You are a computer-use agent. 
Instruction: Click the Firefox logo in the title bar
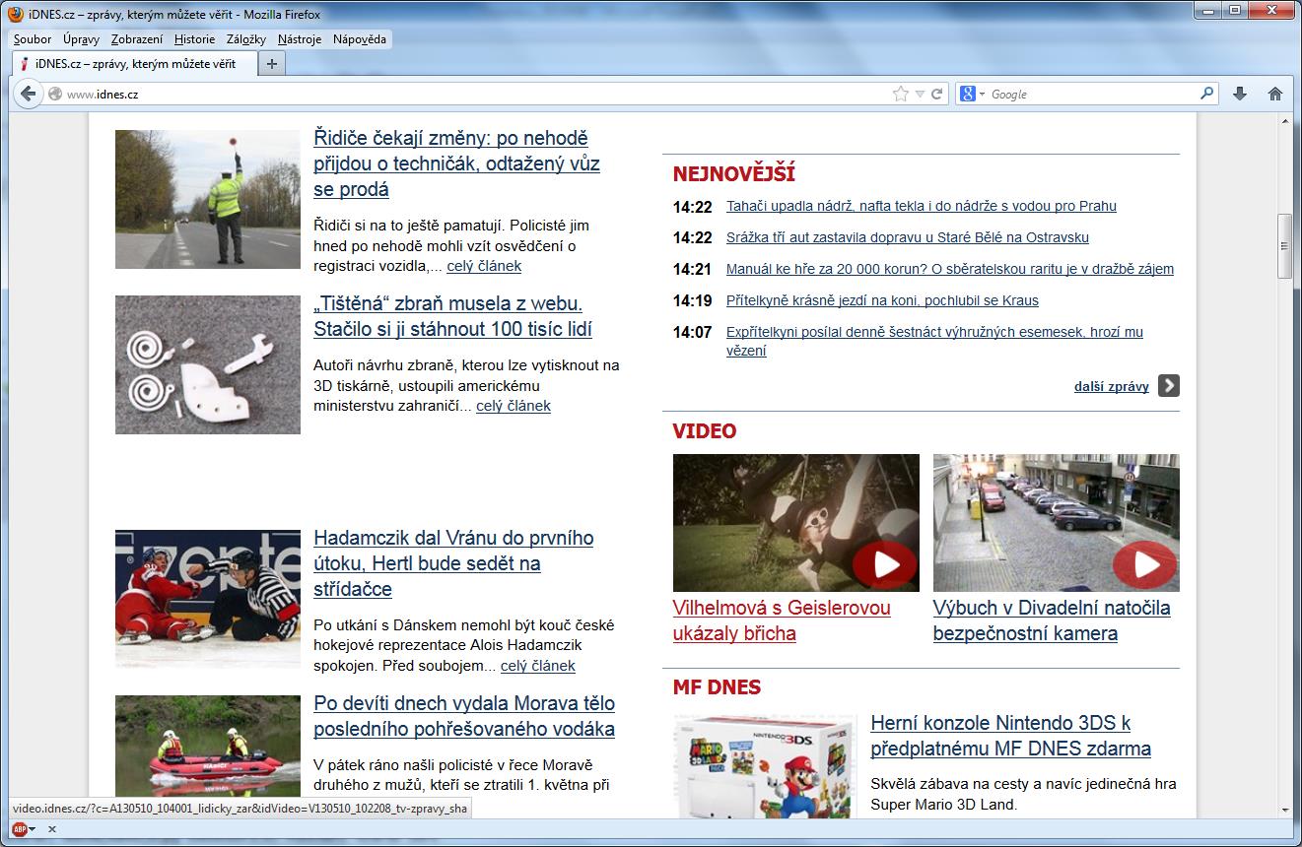pyautogui.click(x=16, y=14)
